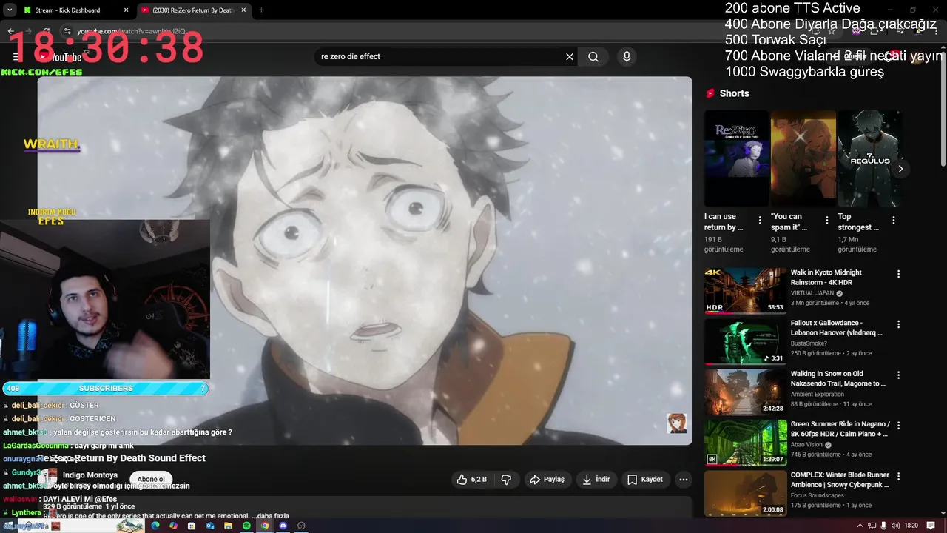Open Google Chrome taskbar icon
This screenshot has width=947, height=533.
265,526
